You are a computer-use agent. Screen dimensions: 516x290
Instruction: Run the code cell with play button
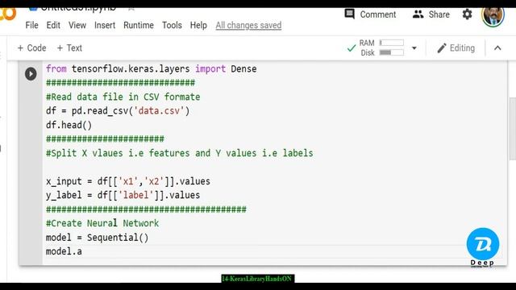[31, 73]
